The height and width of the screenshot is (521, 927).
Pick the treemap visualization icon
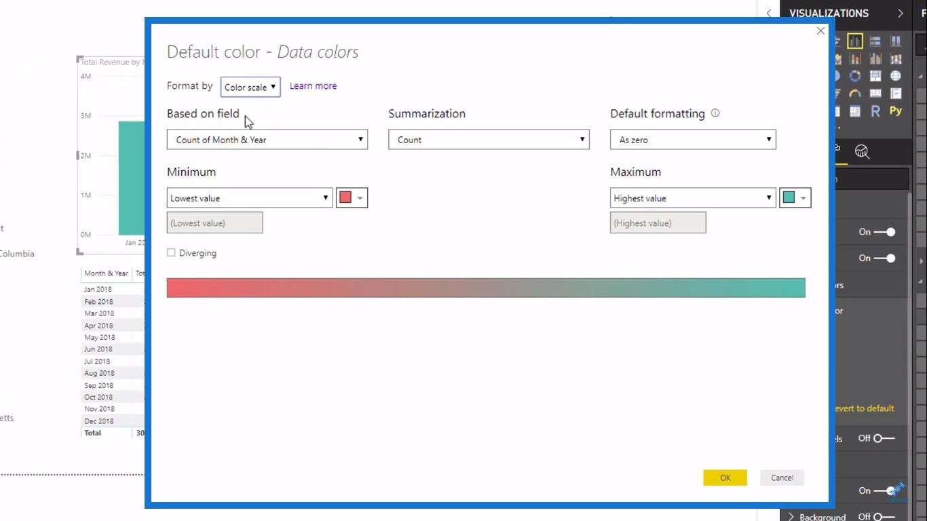[875, 76]
